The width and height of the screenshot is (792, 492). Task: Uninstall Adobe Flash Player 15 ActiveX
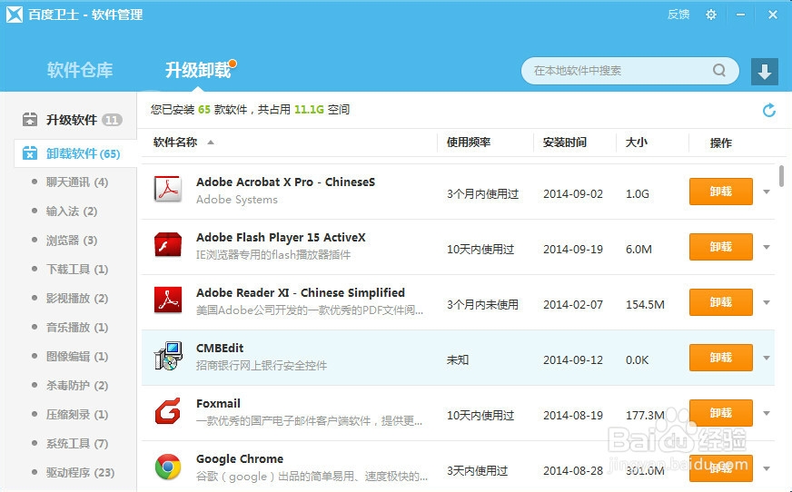[x=721, y=247]
